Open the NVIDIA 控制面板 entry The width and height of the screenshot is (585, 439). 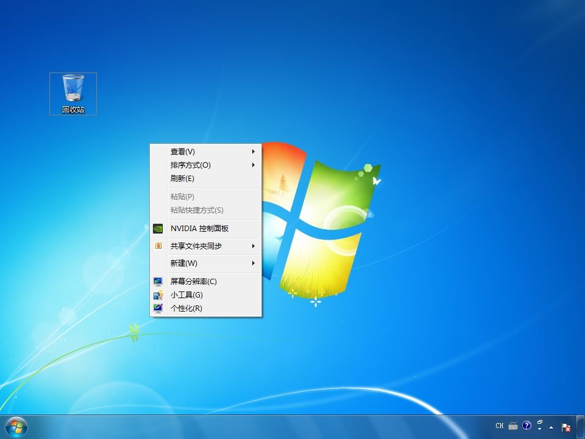(205, 229)
